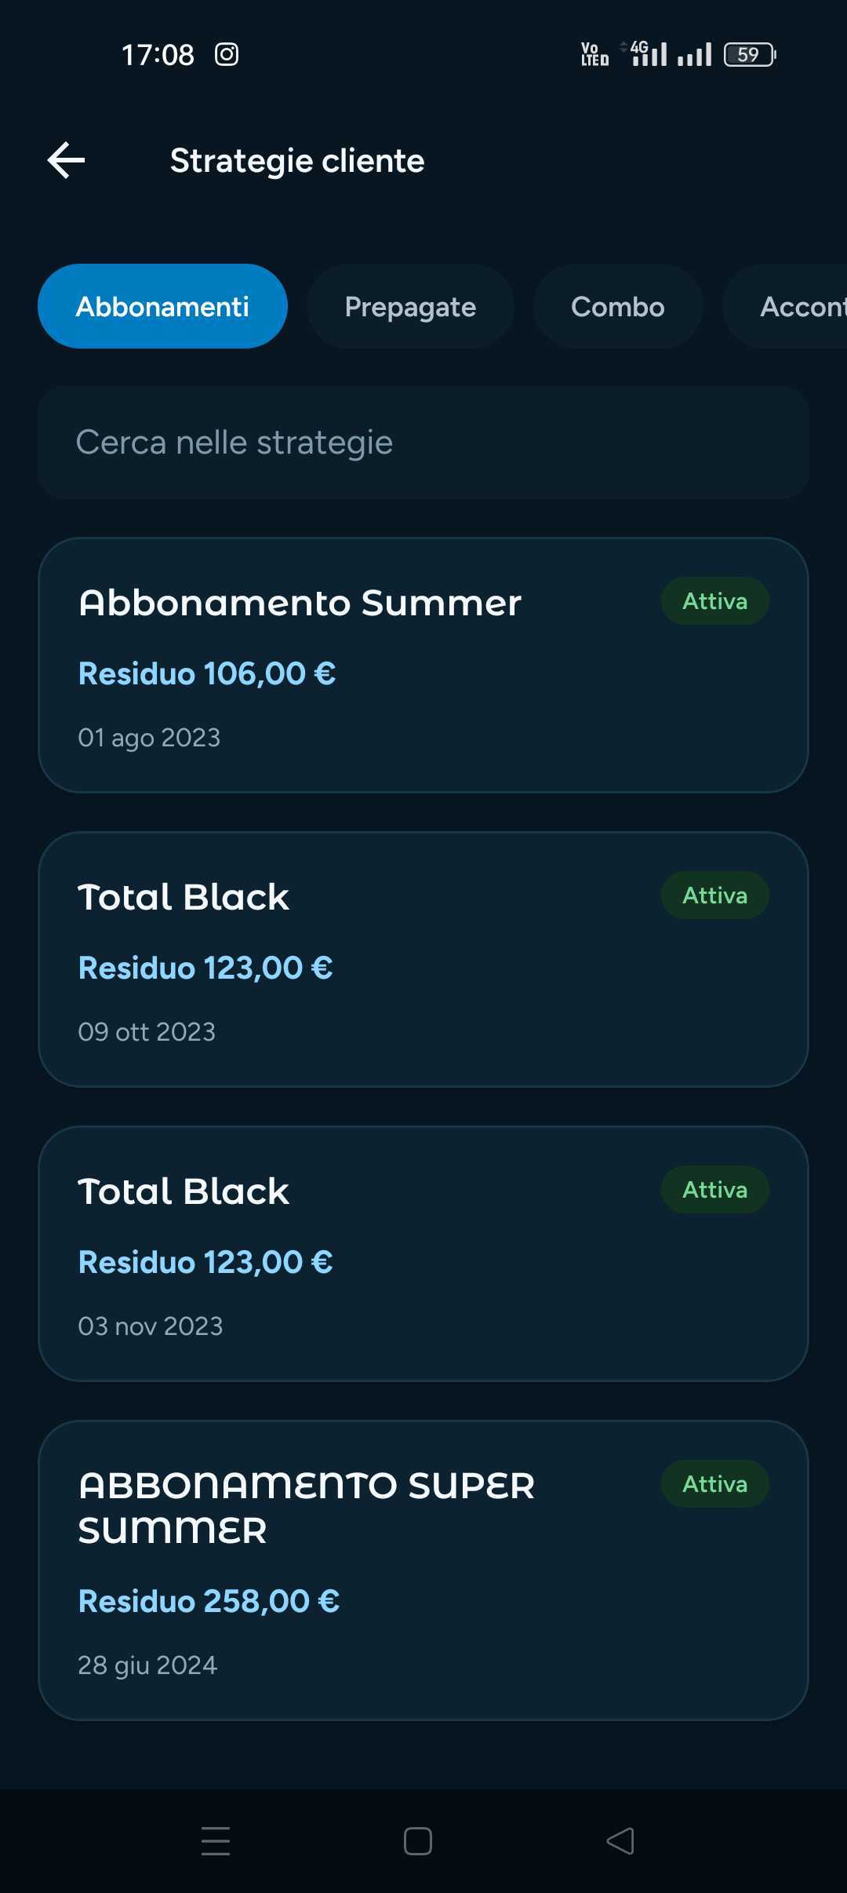Tap the Android back triangle icon
847x1893 pixels.
[x=620, y=1840]
